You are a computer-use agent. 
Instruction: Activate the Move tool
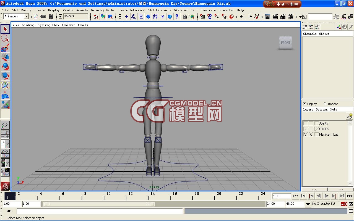coord(5,57)
